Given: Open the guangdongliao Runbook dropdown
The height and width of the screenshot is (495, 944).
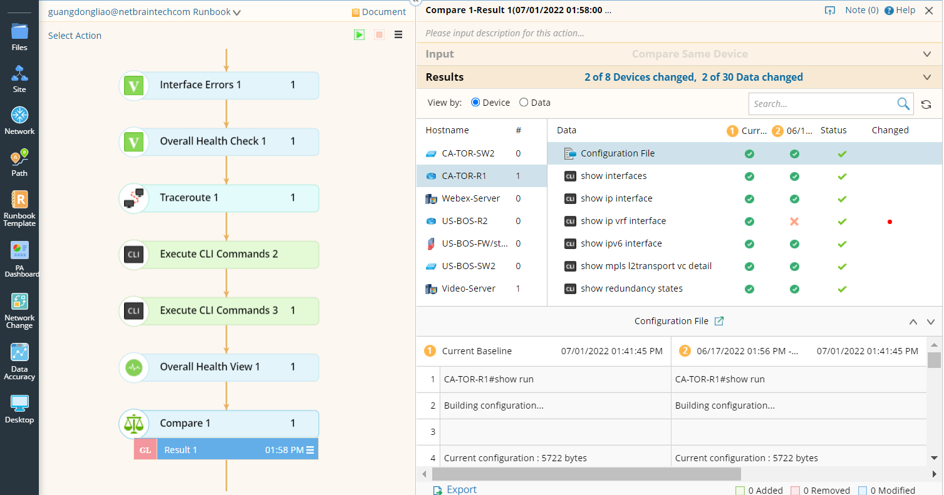Looking at the screenshot, I should [237, 11].
